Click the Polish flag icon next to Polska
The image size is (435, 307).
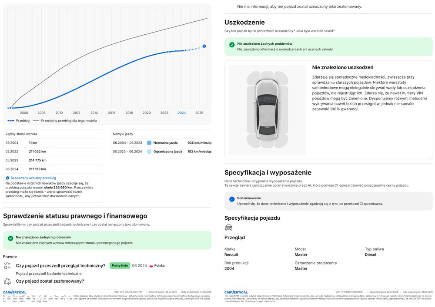tap(151, 266)
